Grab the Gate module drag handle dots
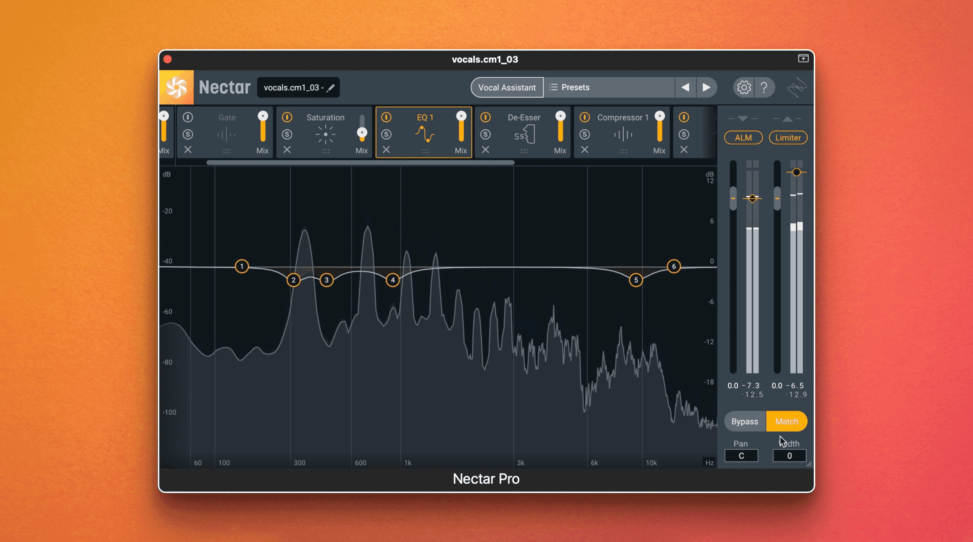 pos(227,151)
